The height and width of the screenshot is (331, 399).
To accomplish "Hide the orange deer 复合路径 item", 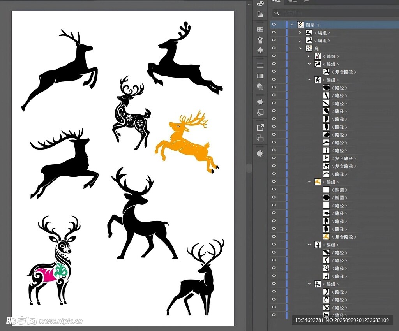I will (274, 237).
